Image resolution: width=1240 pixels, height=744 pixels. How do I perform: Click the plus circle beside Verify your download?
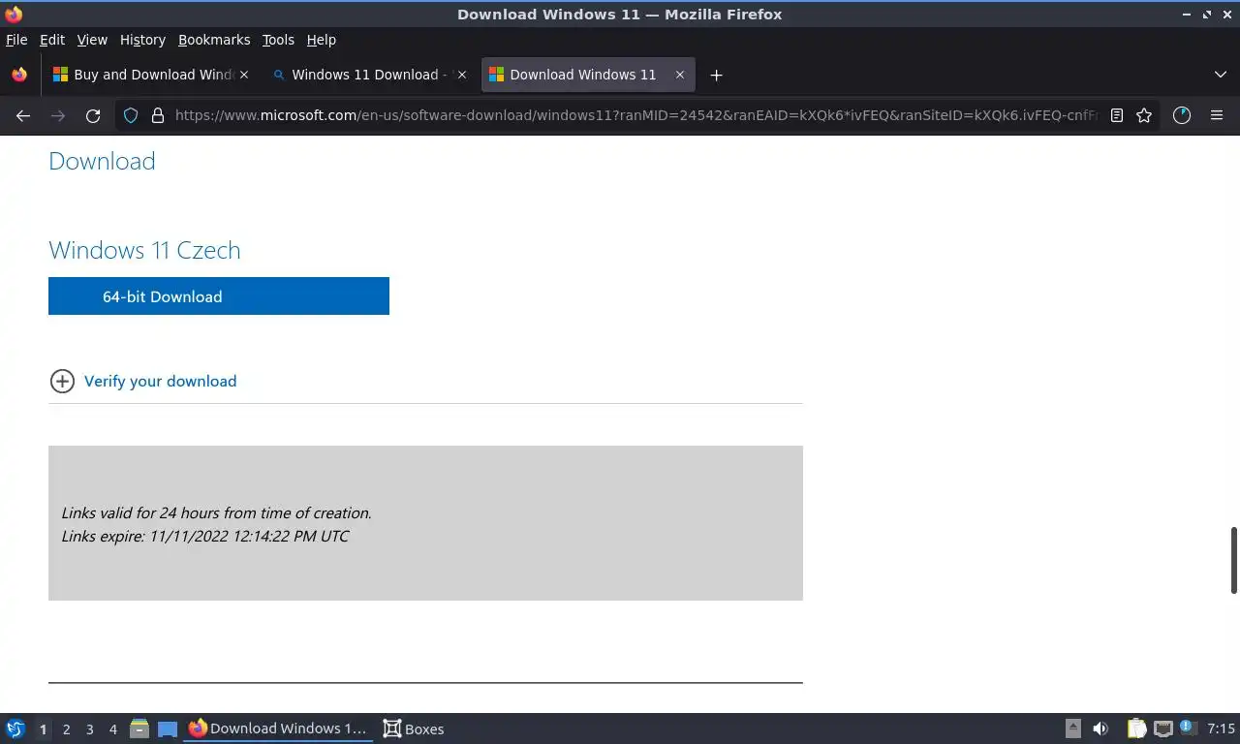62,381
